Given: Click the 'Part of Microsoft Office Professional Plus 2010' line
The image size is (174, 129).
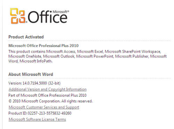Looking at the screenshot, I should (x=47, y=95).
